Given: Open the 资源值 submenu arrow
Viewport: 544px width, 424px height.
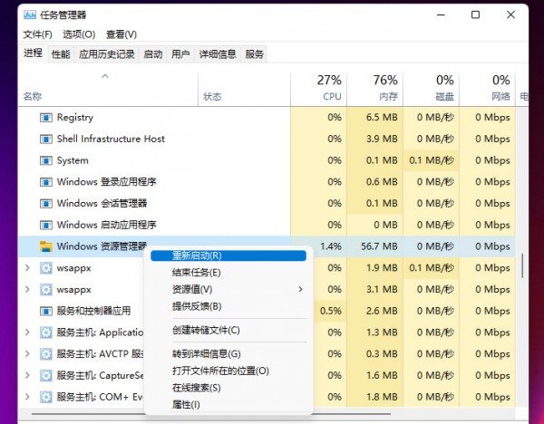Looking at the screenshot, I should (301, 289).
